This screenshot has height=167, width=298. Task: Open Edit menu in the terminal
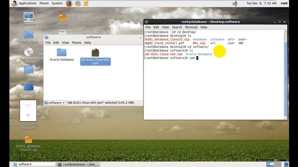coord(156,27)
